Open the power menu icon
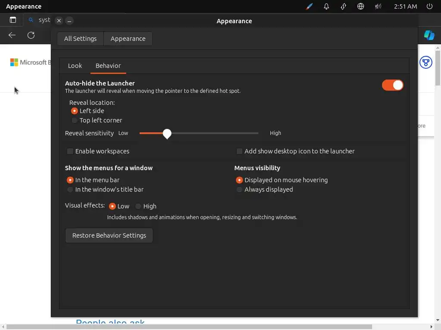Viewport: 441px width, 330px height. click(x=429, y=6)
